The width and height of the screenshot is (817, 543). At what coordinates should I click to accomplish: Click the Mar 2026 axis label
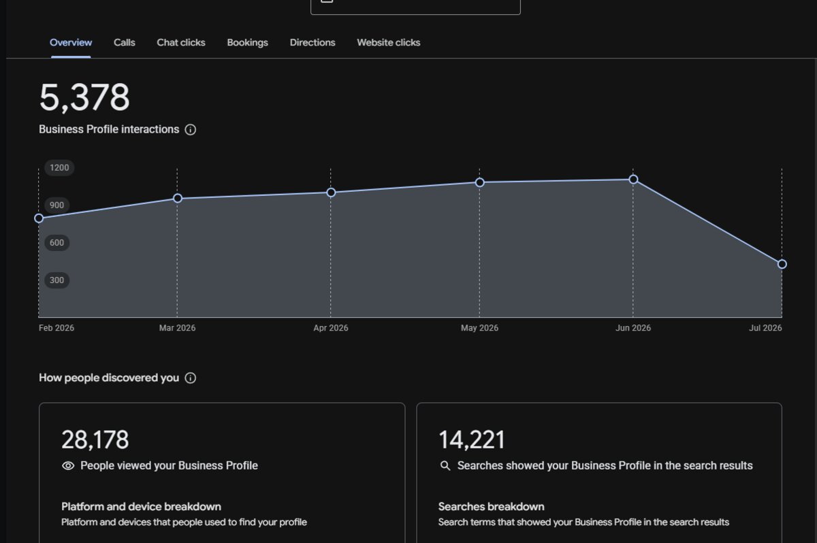[x=177, y=328]
